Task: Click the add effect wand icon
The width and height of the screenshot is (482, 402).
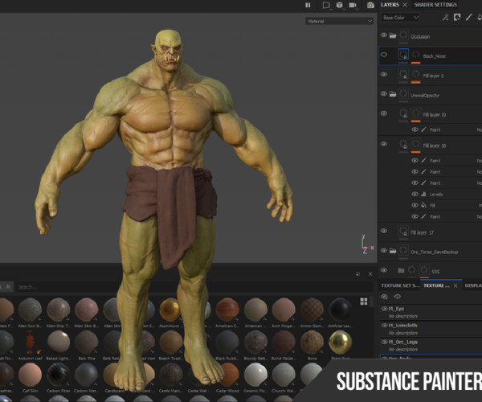Action: click(x=445, y=18)
